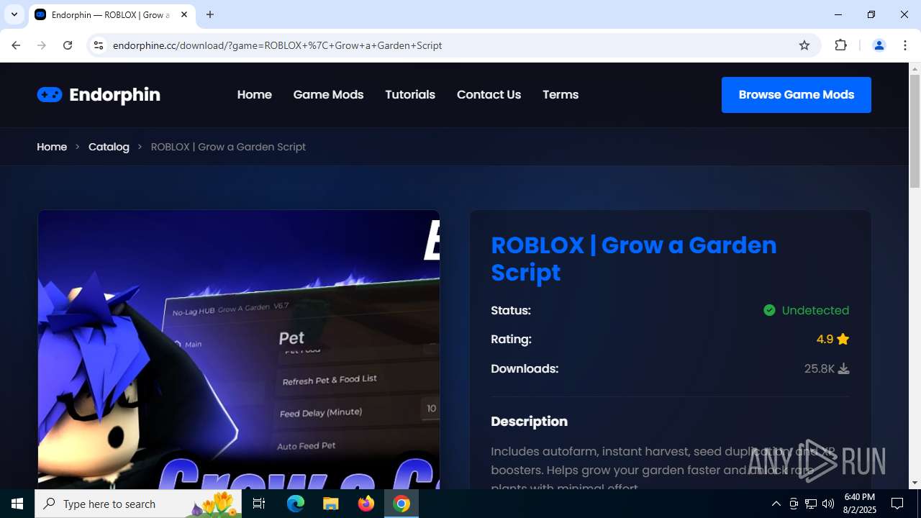Screen dimensions: 921x518
Task: Open the Extensions puzzle icon
Action: [840, 45]
